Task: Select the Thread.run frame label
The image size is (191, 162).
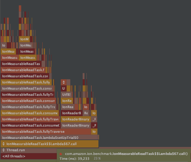Action: (x=16, y=150)
